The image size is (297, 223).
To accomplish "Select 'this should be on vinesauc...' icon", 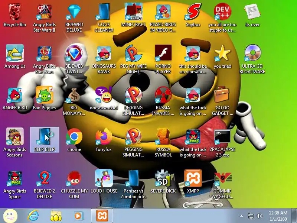I will [193, 59].
